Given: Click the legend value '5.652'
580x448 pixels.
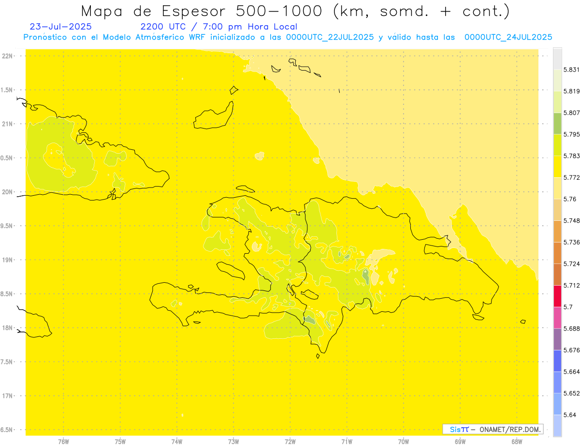Looking at the screenshot, I should pyautogui.click(x=572, y=393).
